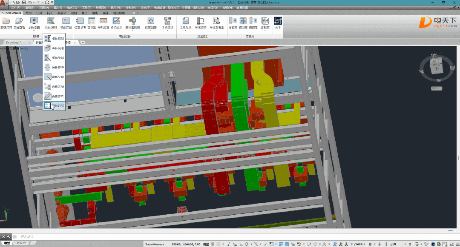Click the harness connector ribbon icon

pyautogui.click(x=132, y=21)
